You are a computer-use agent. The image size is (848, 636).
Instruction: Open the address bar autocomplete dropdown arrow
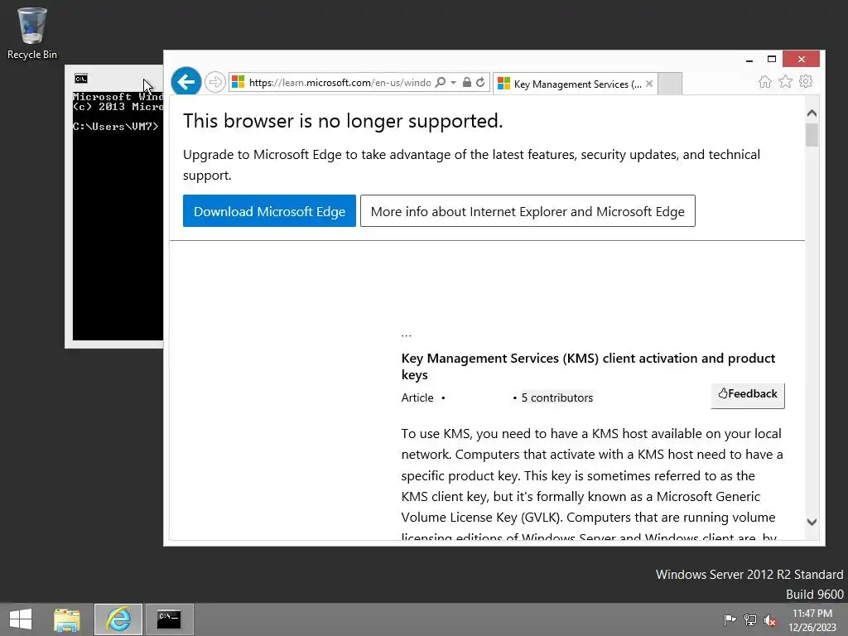[x=453, y=82]
